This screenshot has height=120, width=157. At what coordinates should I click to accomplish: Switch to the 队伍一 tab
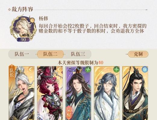(x=22, y=54)
